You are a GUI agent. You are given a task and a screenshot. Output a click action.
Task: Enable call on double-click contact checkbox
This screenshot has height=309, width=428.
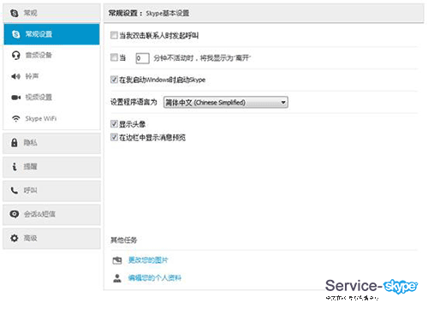[x=114, y=35]
